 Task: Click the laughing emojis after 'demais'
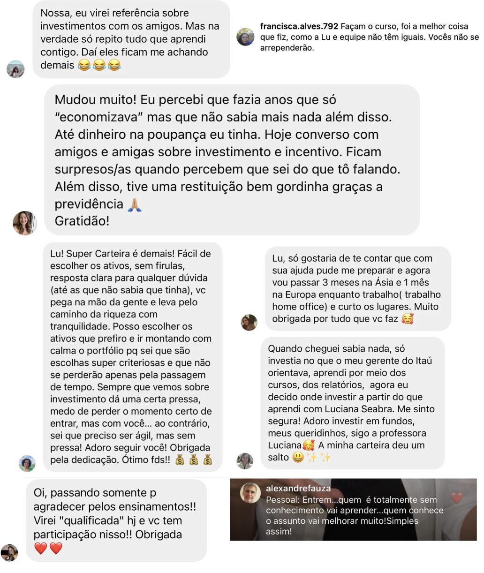tap(99, 65)
